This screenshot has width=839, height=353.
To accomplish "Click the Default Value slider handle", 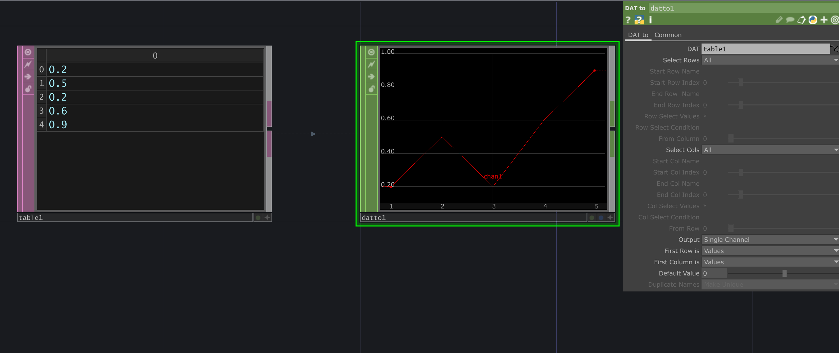I will point(784,273).
